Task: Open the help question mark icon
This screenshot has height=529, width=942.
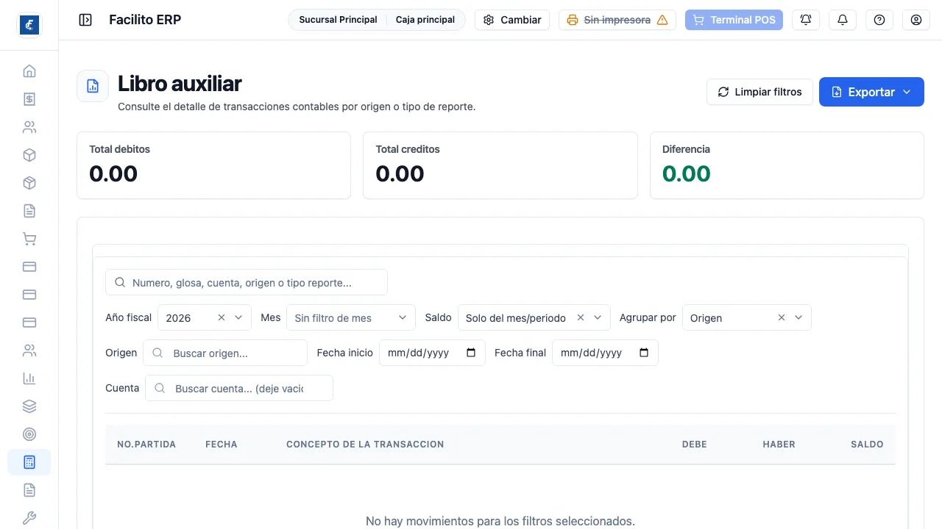Action: point(879,20)
